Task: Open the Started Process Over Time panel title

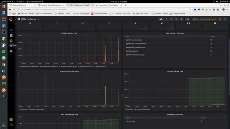Action: tap(69, 71)
